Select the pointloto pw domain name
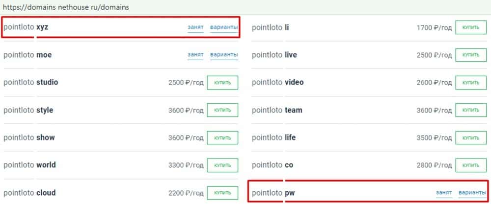This screenshot has height=204, width=491. [x=274, y=193]
